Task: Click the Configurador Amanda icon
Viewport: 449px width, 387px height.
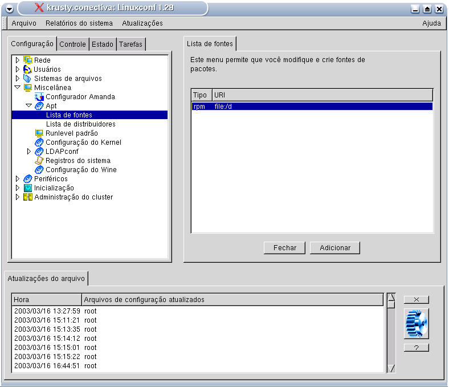Action: 39,96
